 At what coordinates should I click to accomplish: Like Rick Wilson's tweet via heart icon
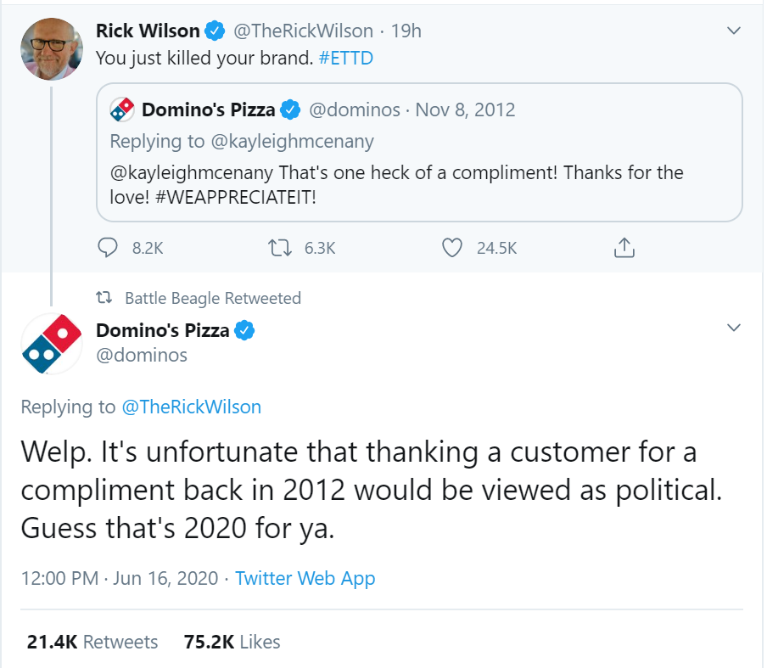point(453,248)
